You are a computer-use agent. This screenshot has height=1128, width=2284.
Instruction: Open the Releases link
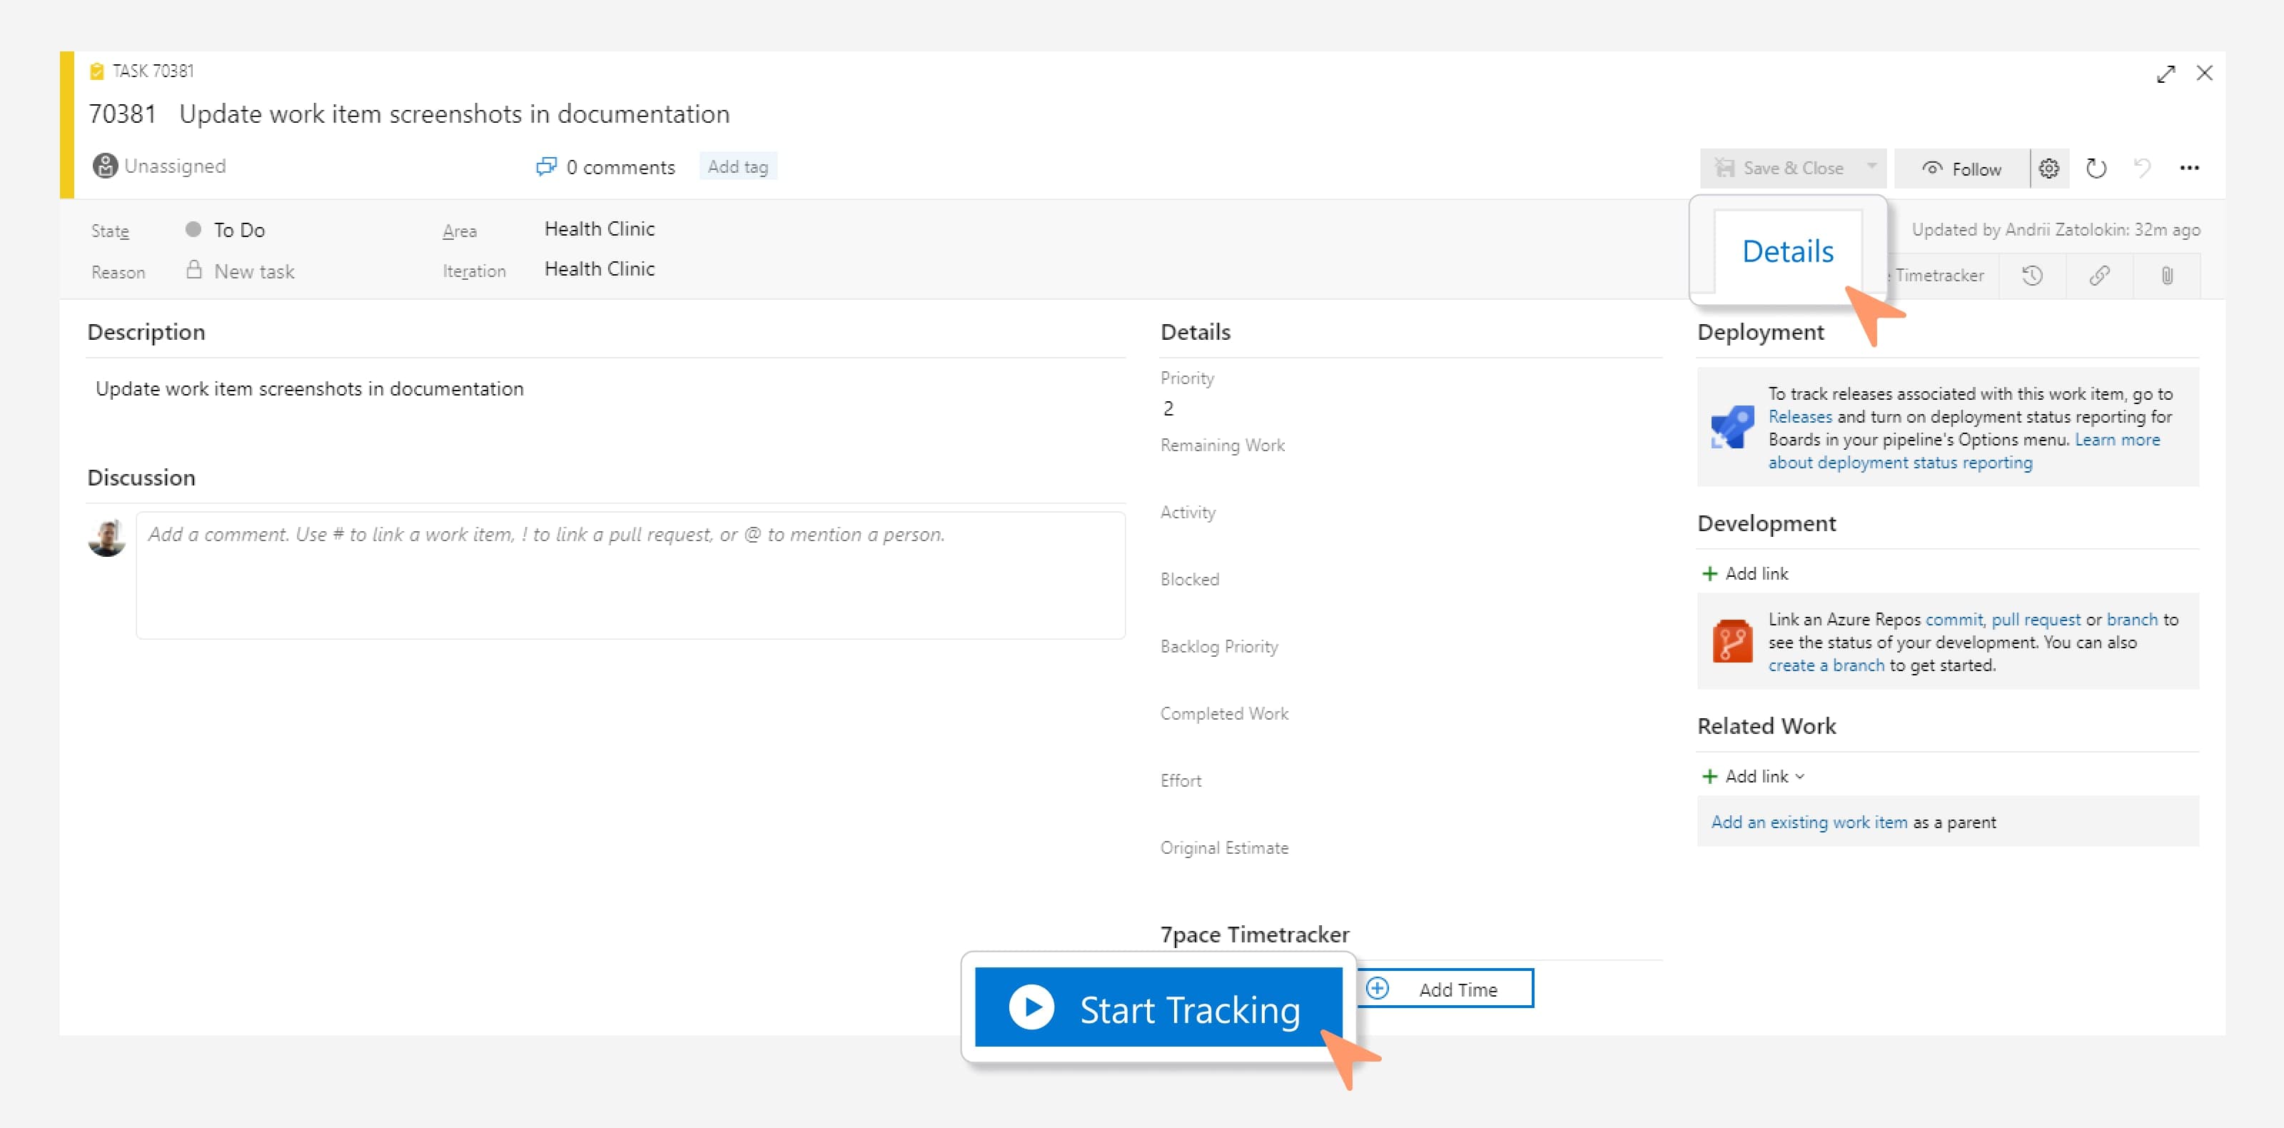1800,417
